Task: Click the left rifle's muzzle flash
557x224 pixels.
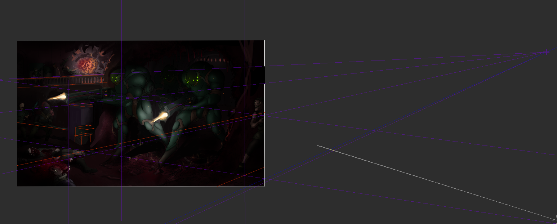Action: [x=57, y=97]
